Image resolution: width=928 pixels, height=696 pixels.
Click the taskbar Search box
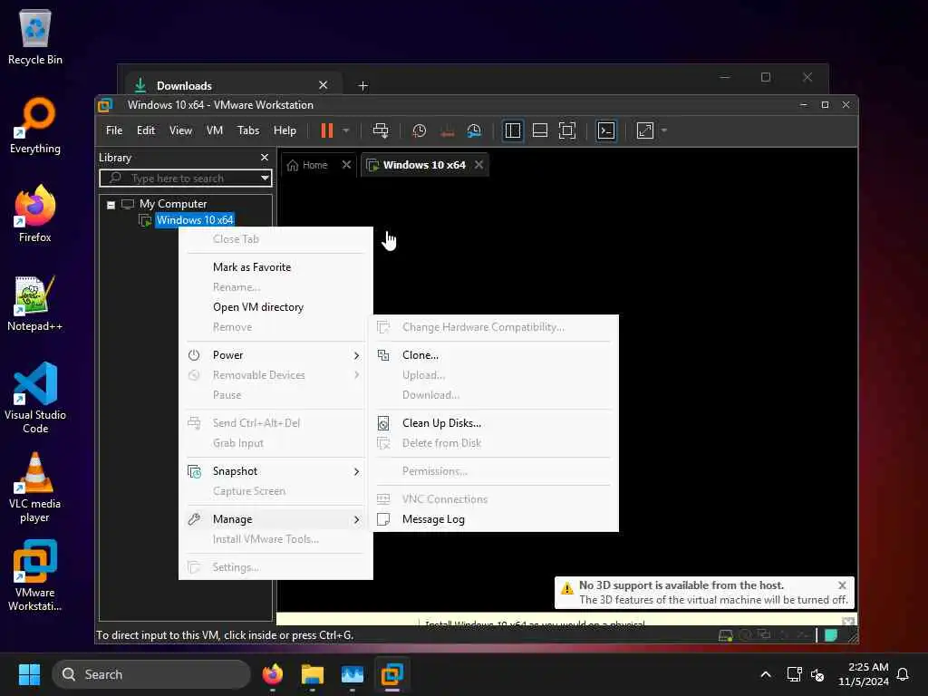coord(151,674)
